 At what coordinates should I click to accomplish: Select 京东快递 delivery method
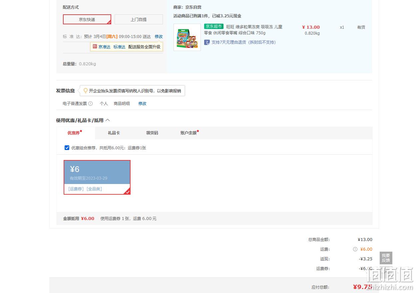click(87, 19)
